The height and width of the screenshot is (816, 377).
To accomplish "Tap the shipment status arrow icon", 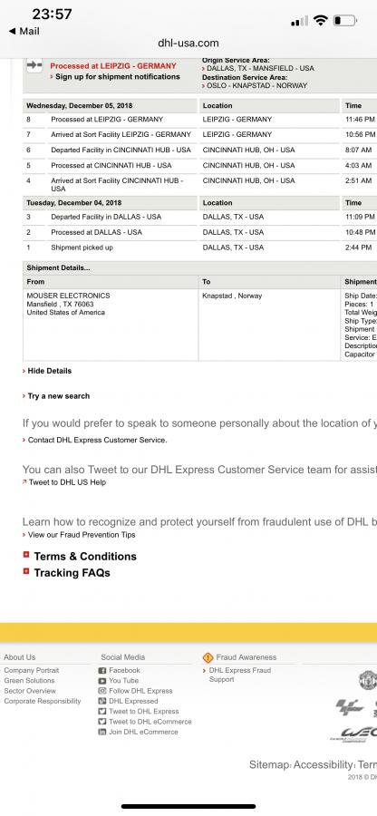I will [x=34, y=65].
